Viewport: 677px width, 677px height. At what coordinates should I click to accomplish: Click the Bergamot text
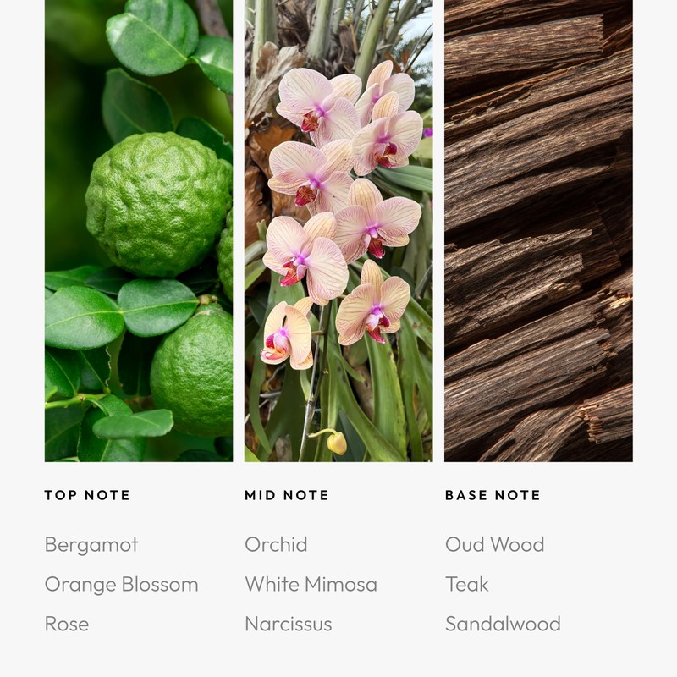91,545
